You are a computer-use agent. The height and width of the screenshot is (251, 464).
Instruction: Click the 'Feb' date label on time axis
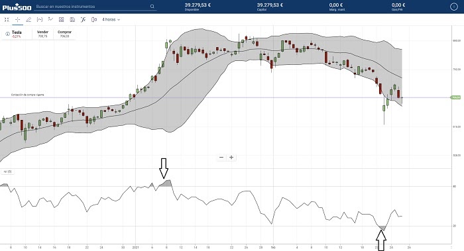click(272, 247)
